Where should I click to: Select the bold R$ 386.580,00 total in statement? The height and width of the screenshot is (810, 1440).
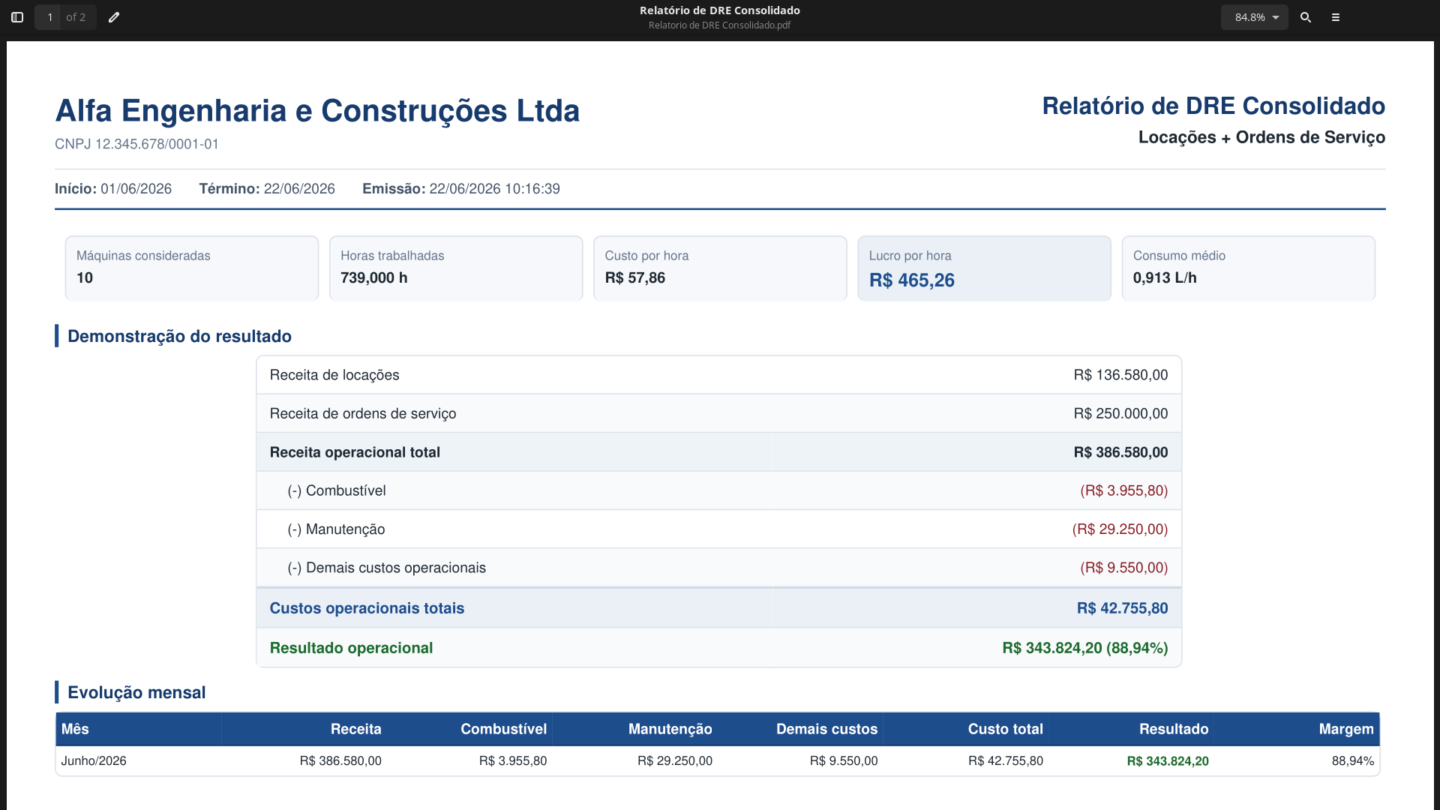pos(1120,452)
